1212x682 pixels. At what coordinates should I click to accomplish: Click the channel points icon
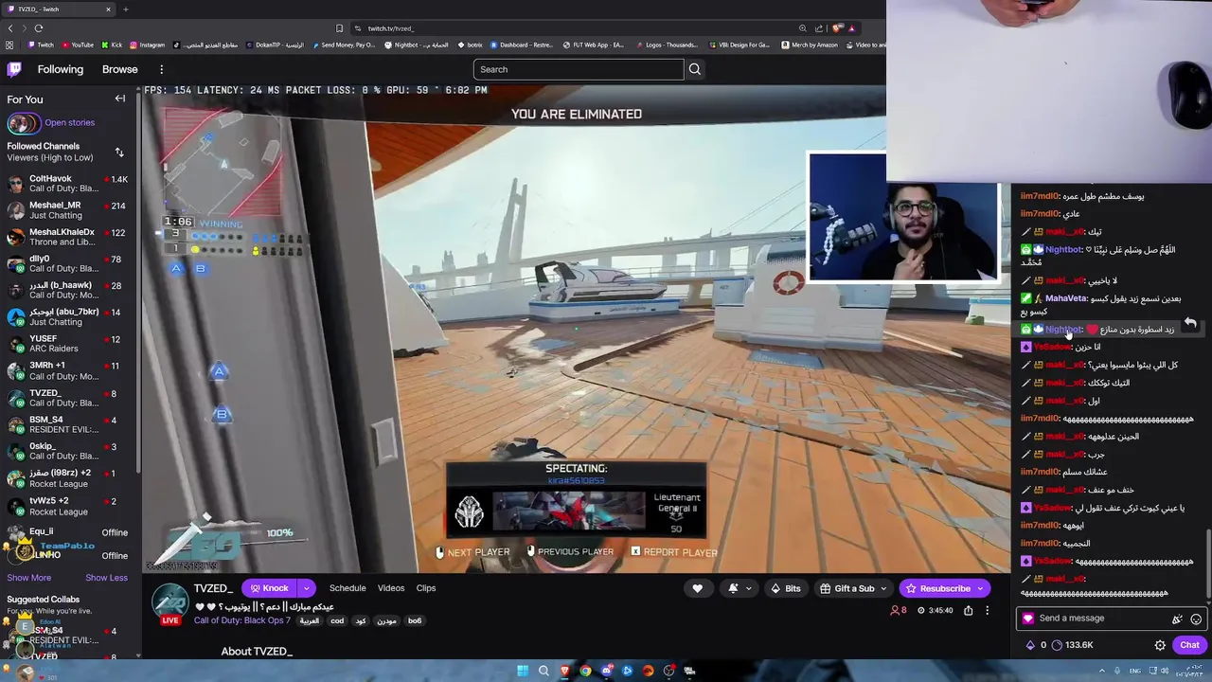click(x=1057, y=645)
